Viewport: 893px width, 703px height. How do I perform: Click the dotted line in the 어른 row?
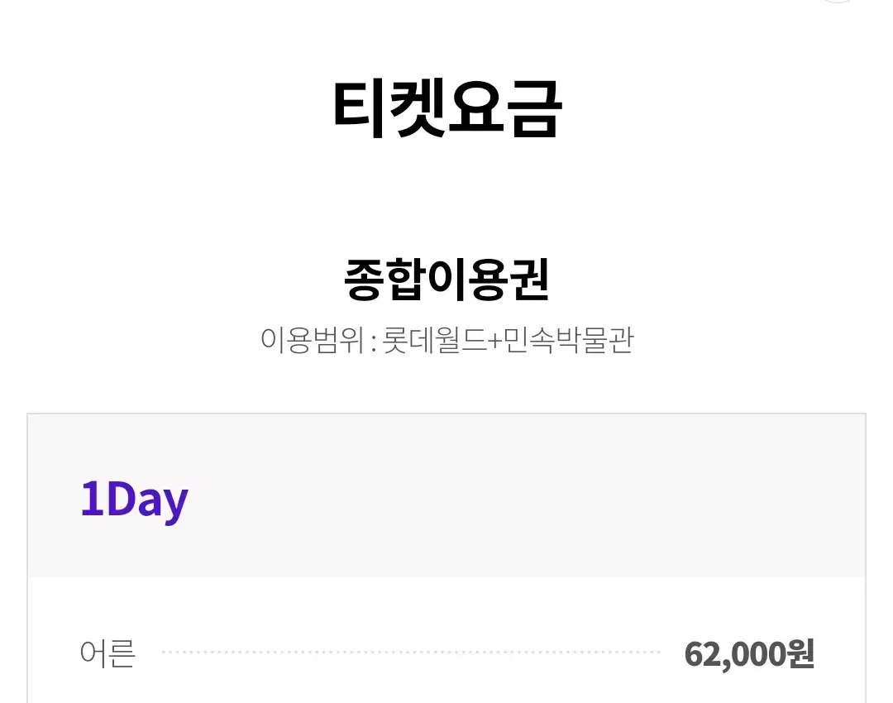coord(411,652)
